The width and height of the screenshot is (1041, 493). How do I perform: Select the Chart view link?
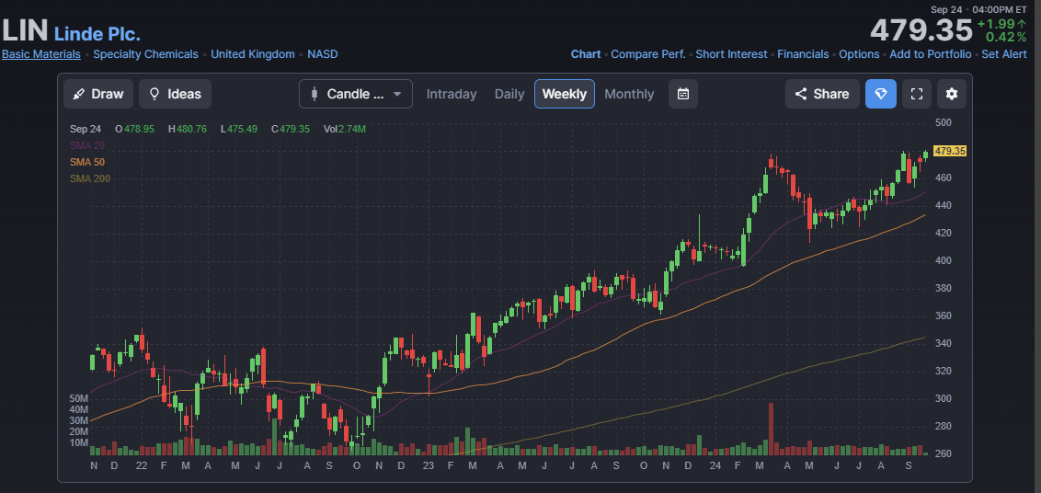tap(586, 54)
